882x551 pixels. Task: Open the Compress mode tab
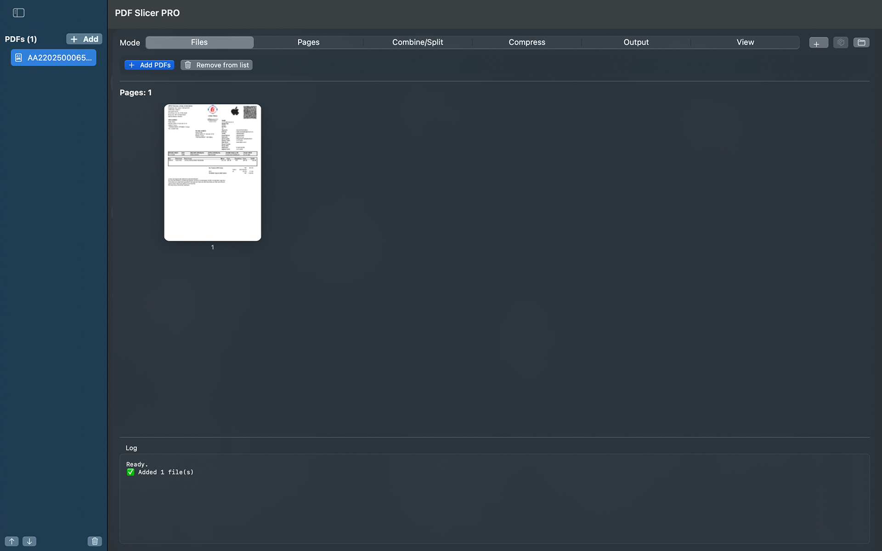click(x=527, y=42)
